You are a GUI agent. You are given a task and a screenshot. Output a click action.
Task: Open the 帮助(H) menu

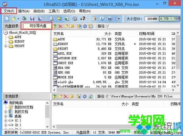pos(85,11)
